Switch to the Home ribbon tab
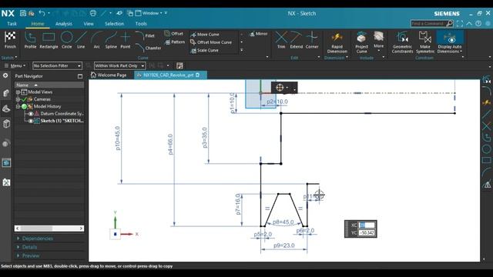The height and width of the screenshot is (277, 493). [38, 24]
